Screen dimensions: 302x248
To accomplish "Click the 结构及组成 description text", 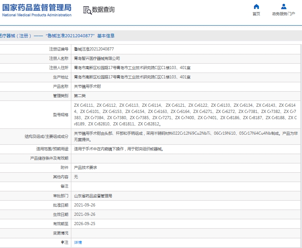I will point(186,136).
